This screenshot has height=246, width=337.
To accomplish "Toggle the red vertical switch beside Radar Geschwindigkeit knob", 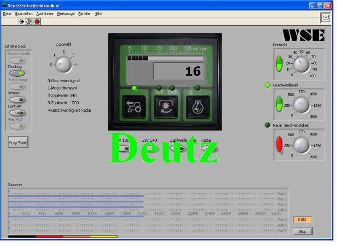I will click(279, 144).
